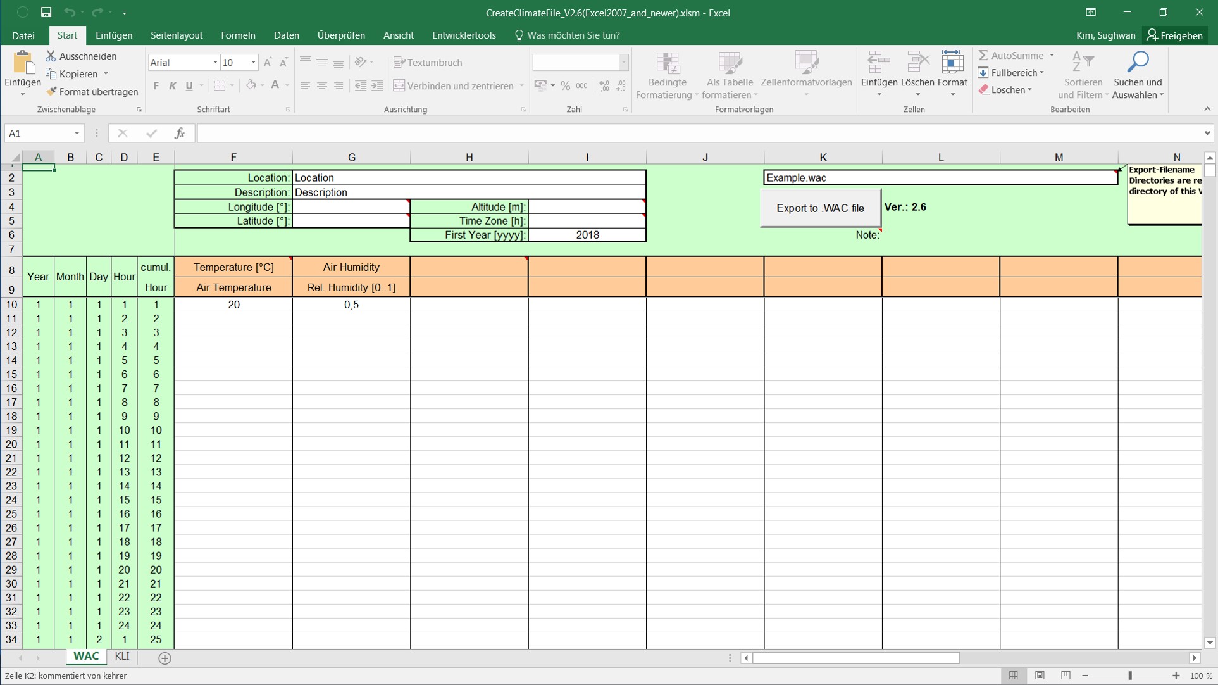1218x685 pixels.
Task: Switch to the KLI sheet tab
Action: coord(122,657)
